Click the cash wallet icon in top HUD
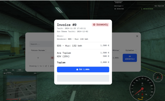The width and height of the screenshot is (165, 101). coord(115,9)
